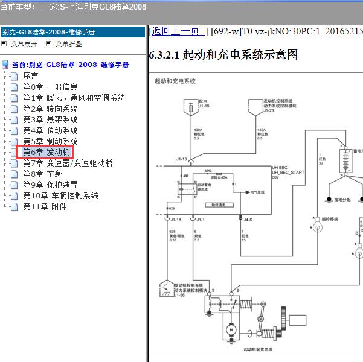The image size is (363, 362).
Task: Collapse all menus with 菜单折叠
Action: (69, 44)
